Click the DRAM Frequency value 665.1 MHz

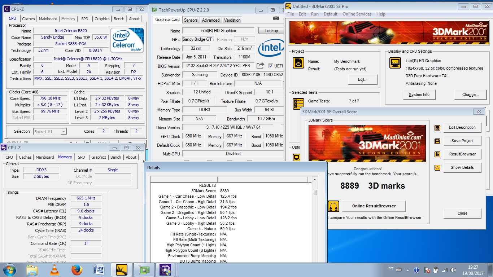tap(86, 198)
